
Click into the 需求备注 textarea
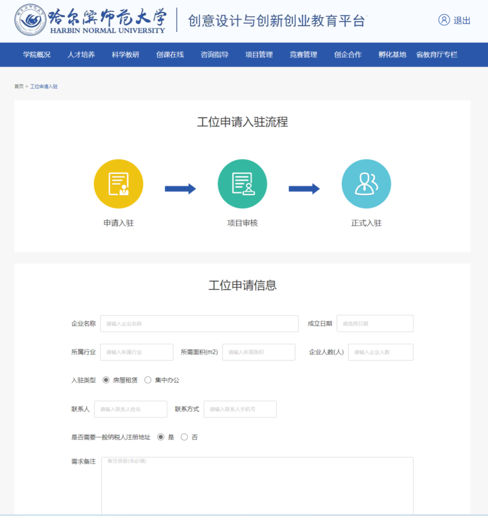pos(257,486)
